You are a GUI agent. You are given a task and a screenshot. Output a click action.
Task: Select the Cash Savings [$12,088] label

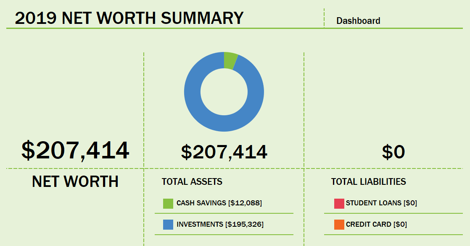tap(219, 203)
